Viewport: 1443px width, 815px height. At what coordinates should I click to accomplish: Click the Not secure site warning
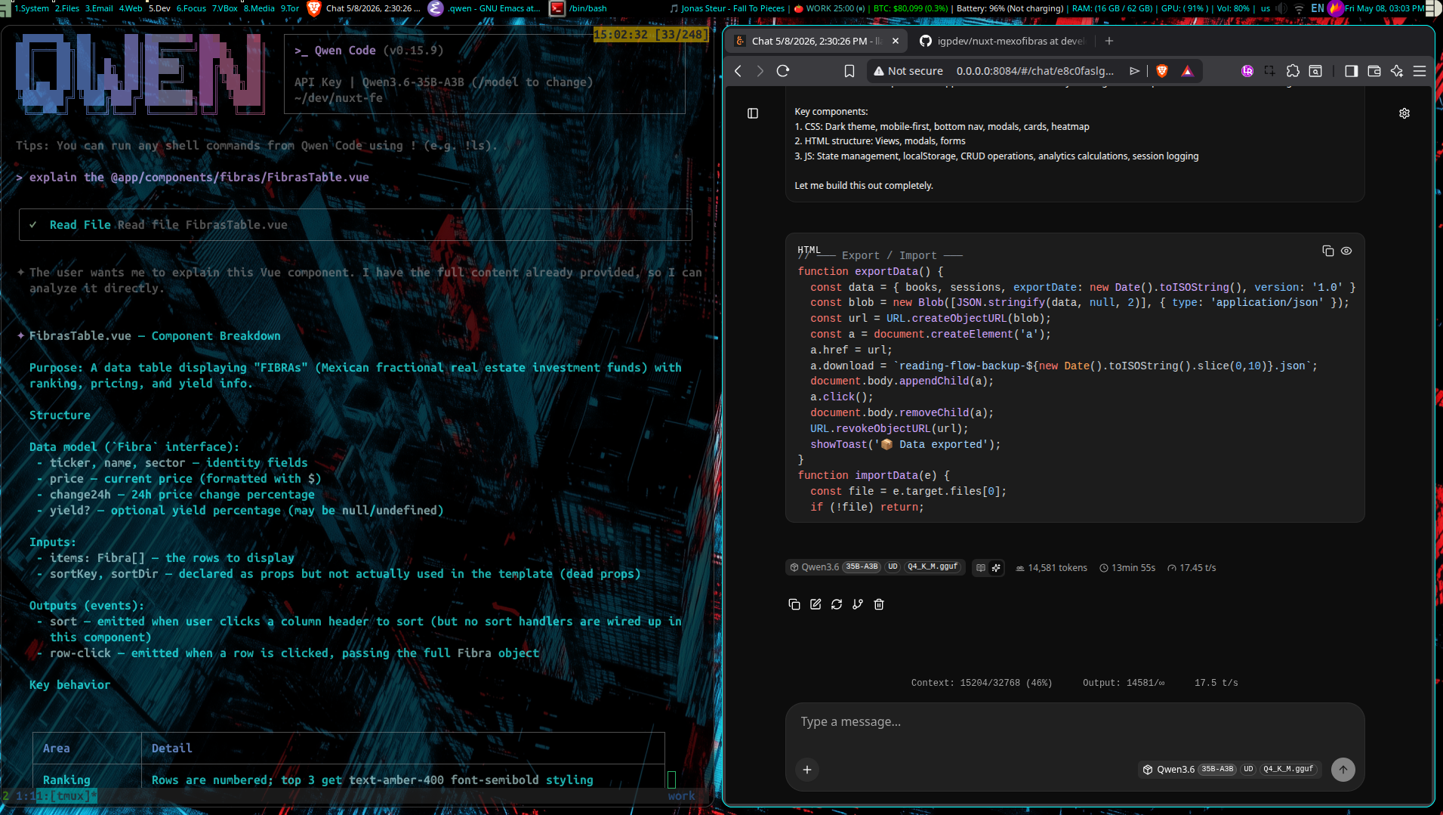[x=908, y=71]
